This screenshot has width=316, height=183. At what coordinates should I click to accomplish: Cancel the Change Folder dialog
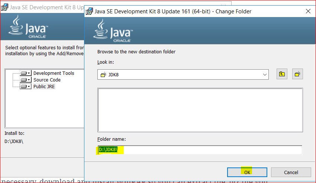pos(291,172)
